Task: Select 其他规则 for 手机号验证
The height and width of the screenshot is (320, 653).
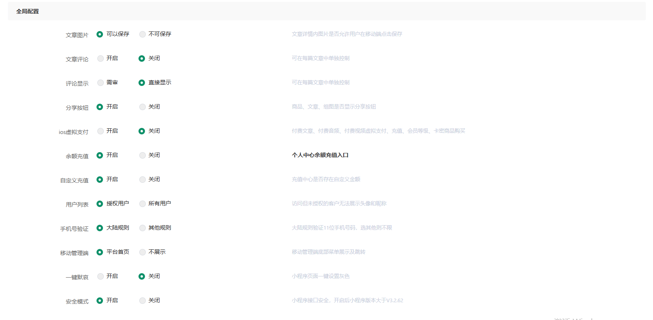Action: point(143,228)
